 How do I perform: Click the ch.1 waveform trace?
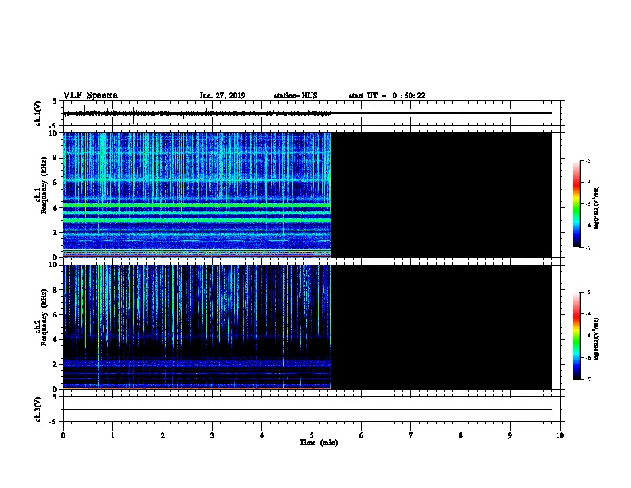pos(197,113)
